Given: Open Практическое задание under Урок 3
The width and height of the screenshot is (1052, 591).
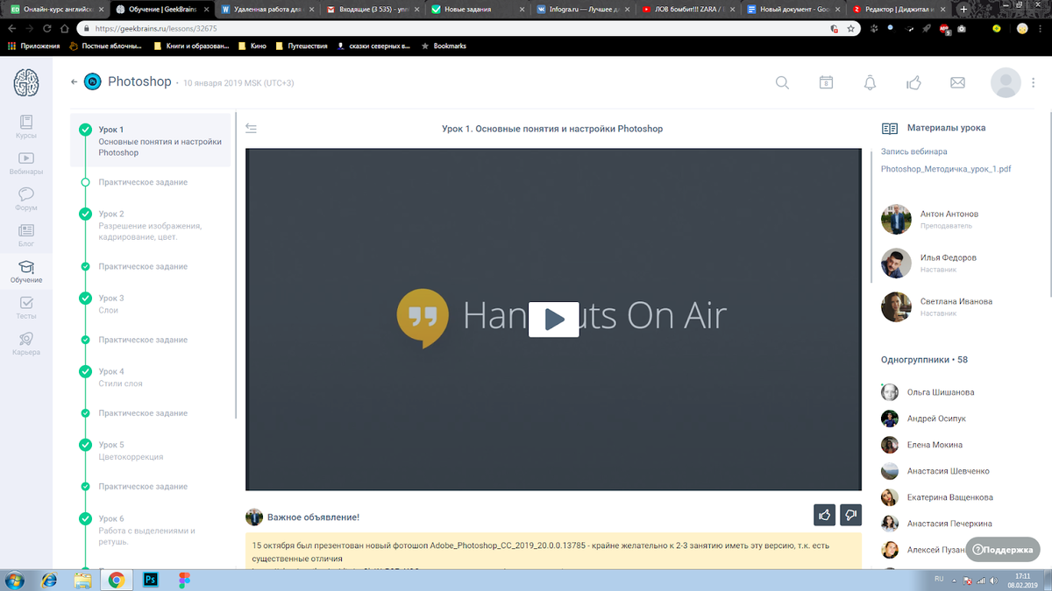Looking at the screenshot, I should [x=143, y=340].
